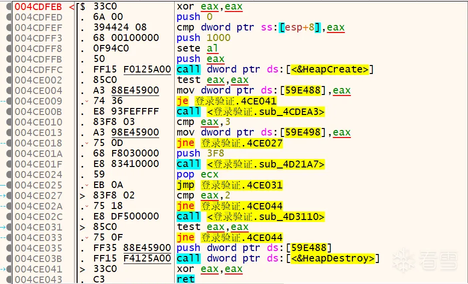Click opcode bytes 68 00100000
Viewport: 468px width, 284px height.
(126, 38)
